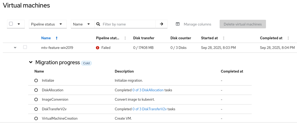Click the red Failed status icon
Viewport: 297px width, 123px height.
coord(98,48)
